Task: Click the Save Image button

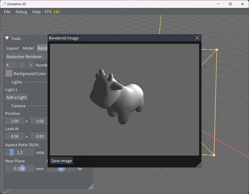Action: coord(61,161)
